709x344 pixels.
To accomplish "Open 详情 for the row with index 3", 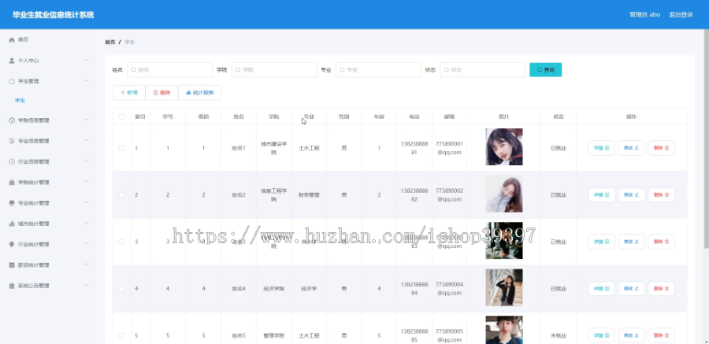I will 601,242.
